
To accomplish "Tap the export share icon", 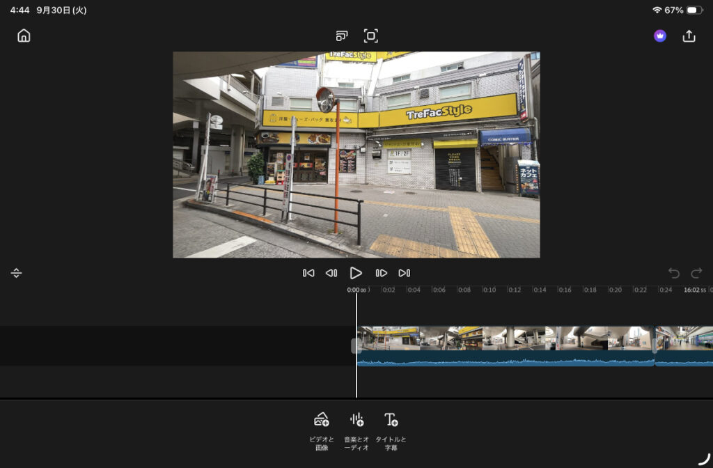I will 689,36.
